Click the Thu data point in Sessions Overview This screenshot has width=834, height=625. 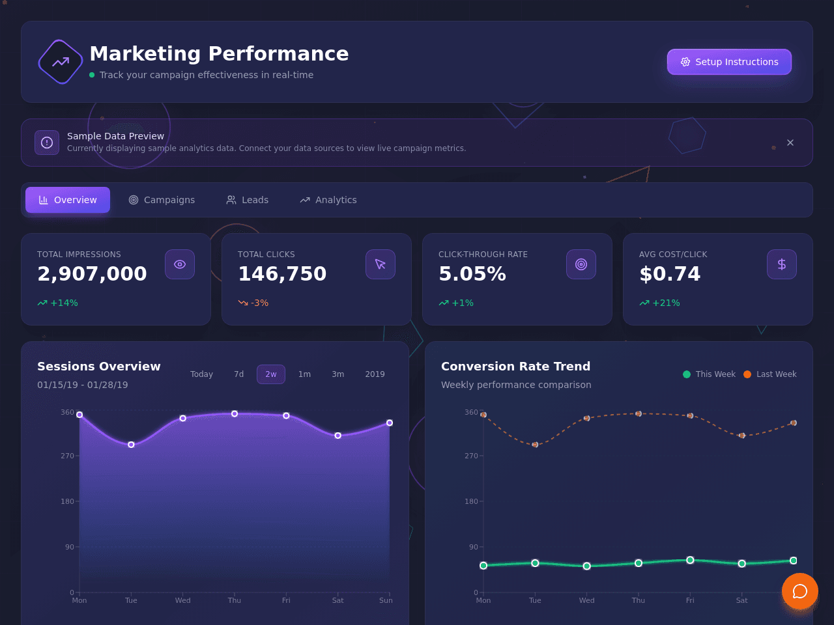click(235, 414)
